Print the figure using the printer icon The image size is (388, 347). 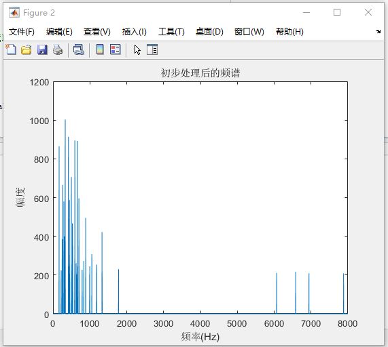click(58, 49)
